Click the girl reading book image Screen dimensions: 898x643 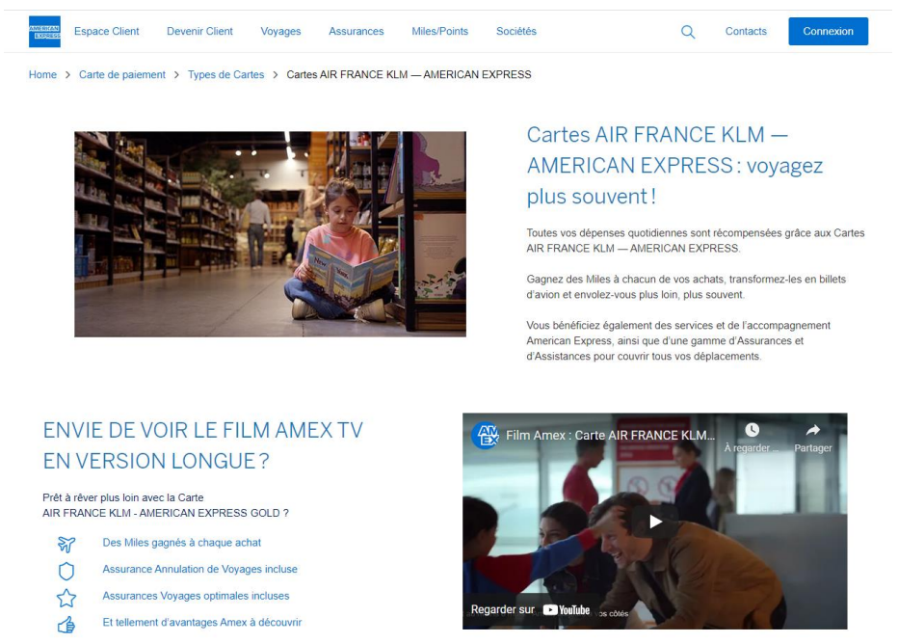pos(271,234)
